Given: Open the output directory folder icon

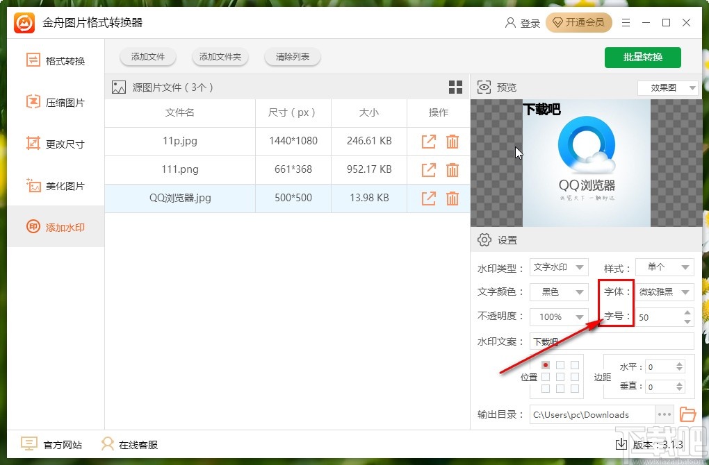Looking at the screenshot, I should click(x=687, y=414).
